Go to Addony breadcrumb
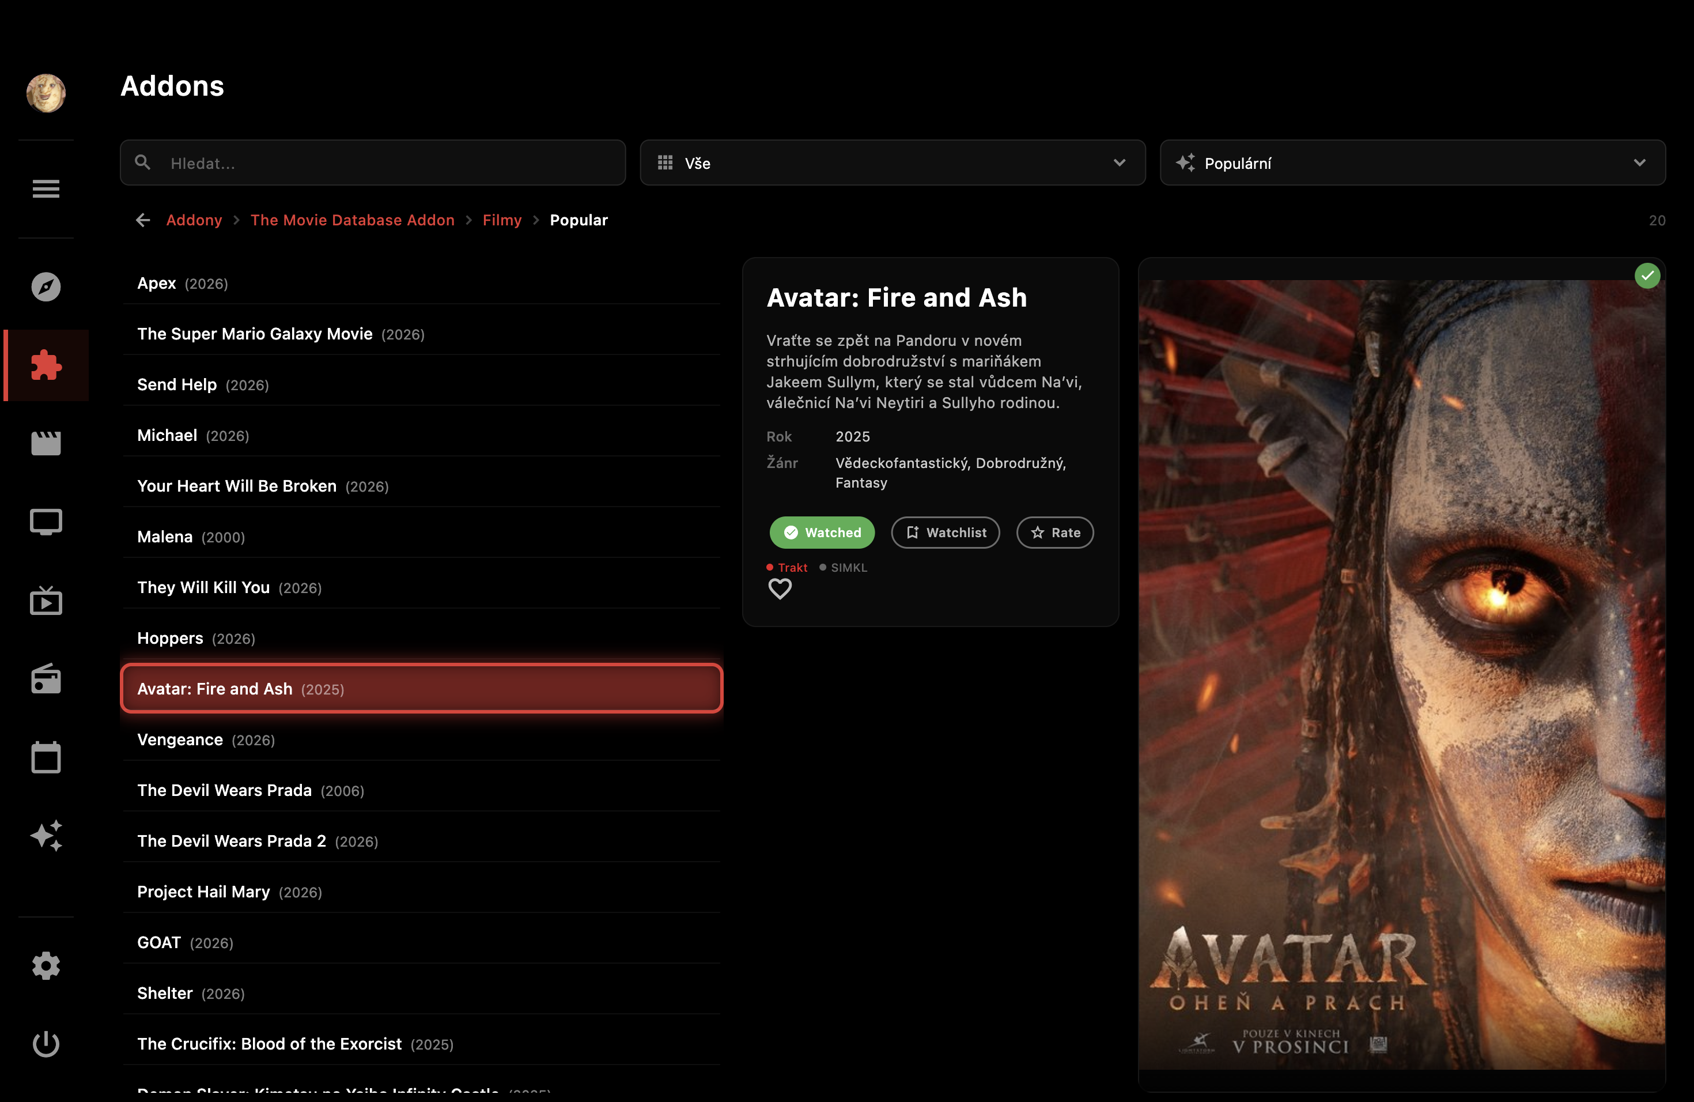 (194, 220)
